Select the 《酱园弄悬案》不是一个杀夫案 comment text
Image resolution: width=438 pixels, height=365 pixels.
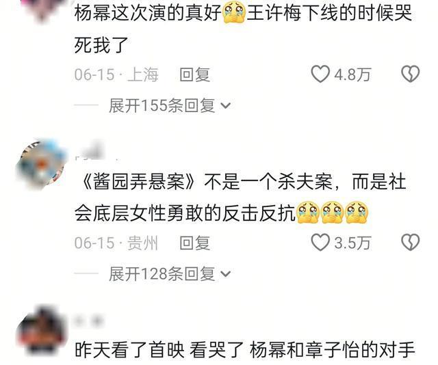240,198
